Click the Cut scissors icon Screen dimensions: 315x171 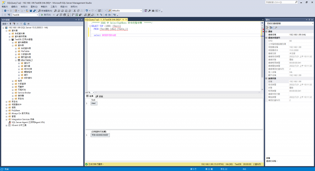74,11
